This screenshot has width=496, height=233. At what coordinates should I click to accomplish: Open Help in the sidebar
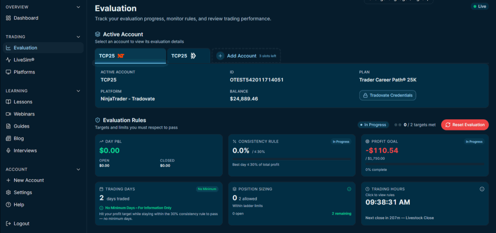click(x=43, y=205)
